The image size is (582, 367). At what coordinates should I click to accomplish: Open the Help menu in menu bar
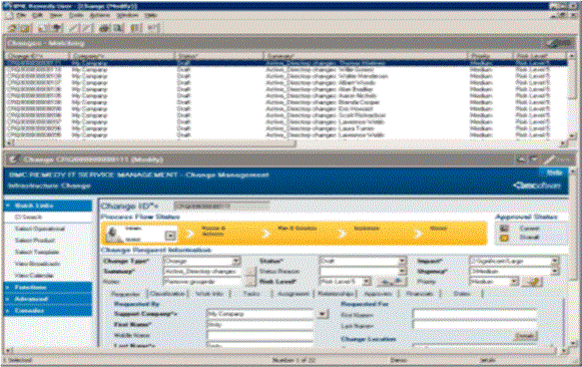point(151,15)
